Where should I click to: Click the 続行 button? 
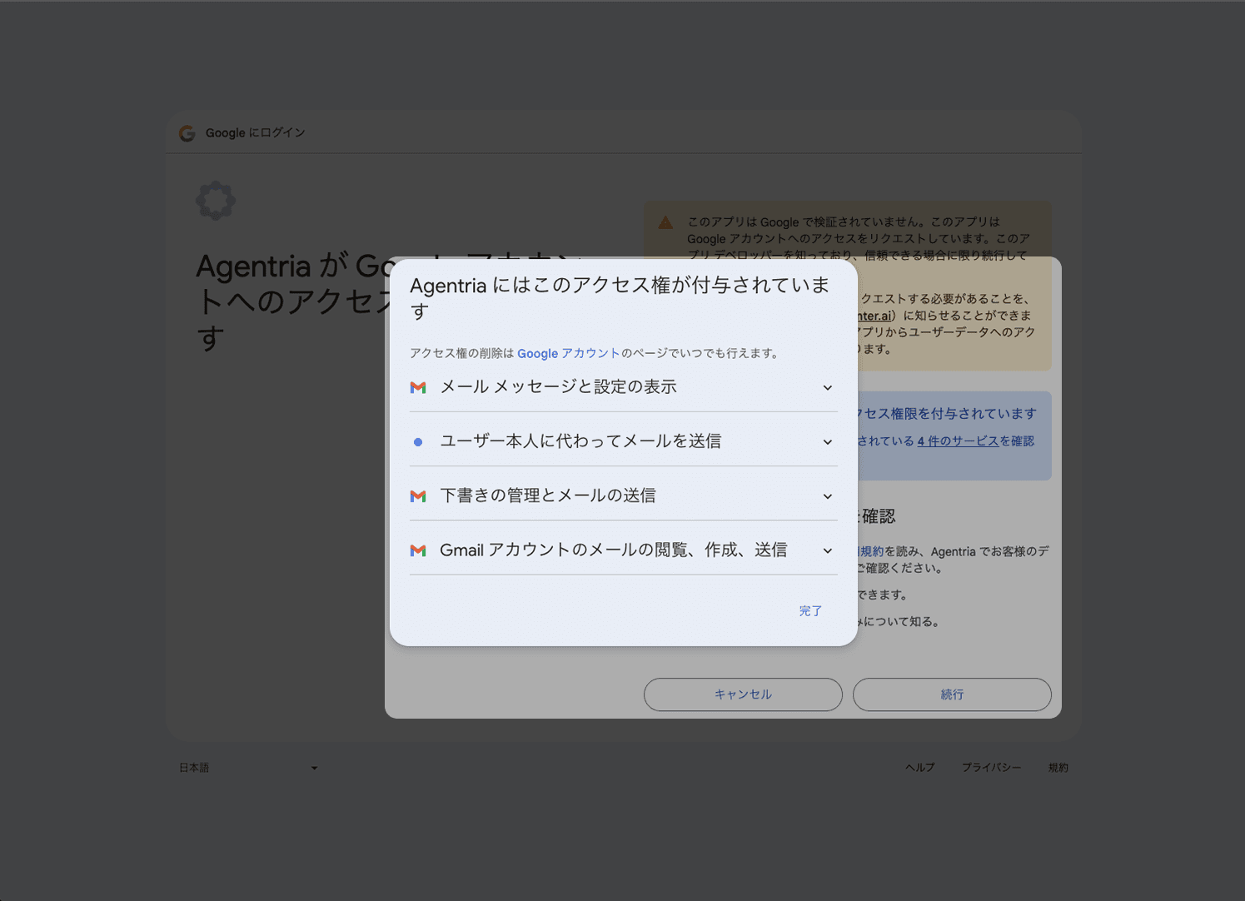pos(952,694)
